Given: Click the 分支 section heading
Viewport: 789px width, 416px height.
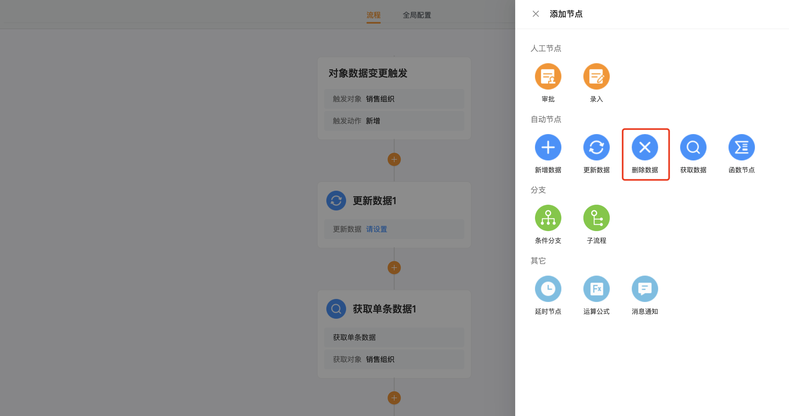Looking at the screenshot, I should [x=538, y=190].
